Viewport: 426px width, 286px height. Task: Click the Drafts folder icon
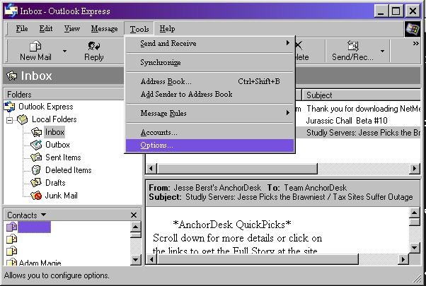point(36,182)
